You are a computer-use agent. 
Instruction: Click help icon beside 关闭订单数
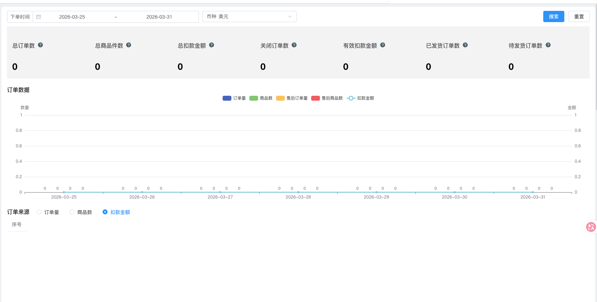294,45
